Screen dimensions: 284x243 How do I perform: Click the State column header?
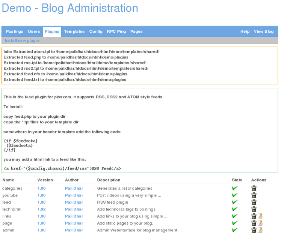237,180
